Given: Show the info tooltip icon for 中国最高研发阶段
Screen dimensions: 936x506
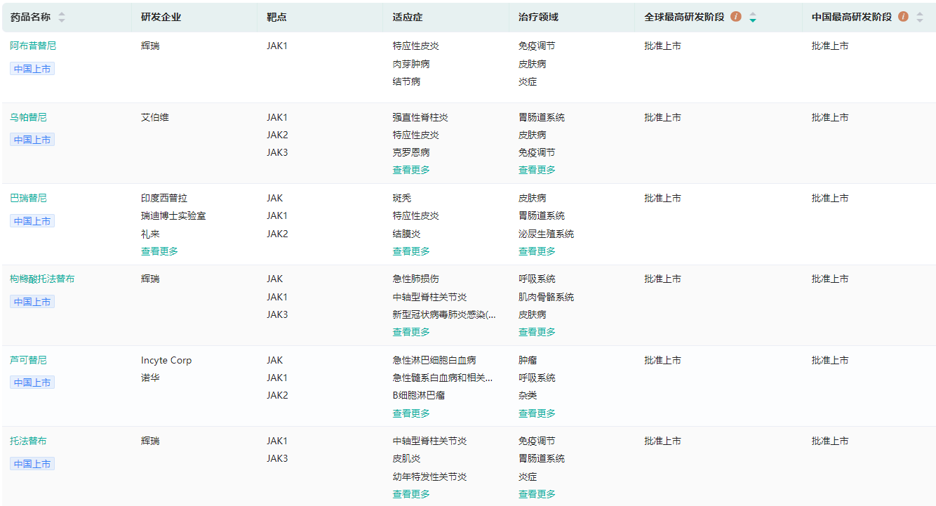Looking at the screenshot, I should click(903, 17).
